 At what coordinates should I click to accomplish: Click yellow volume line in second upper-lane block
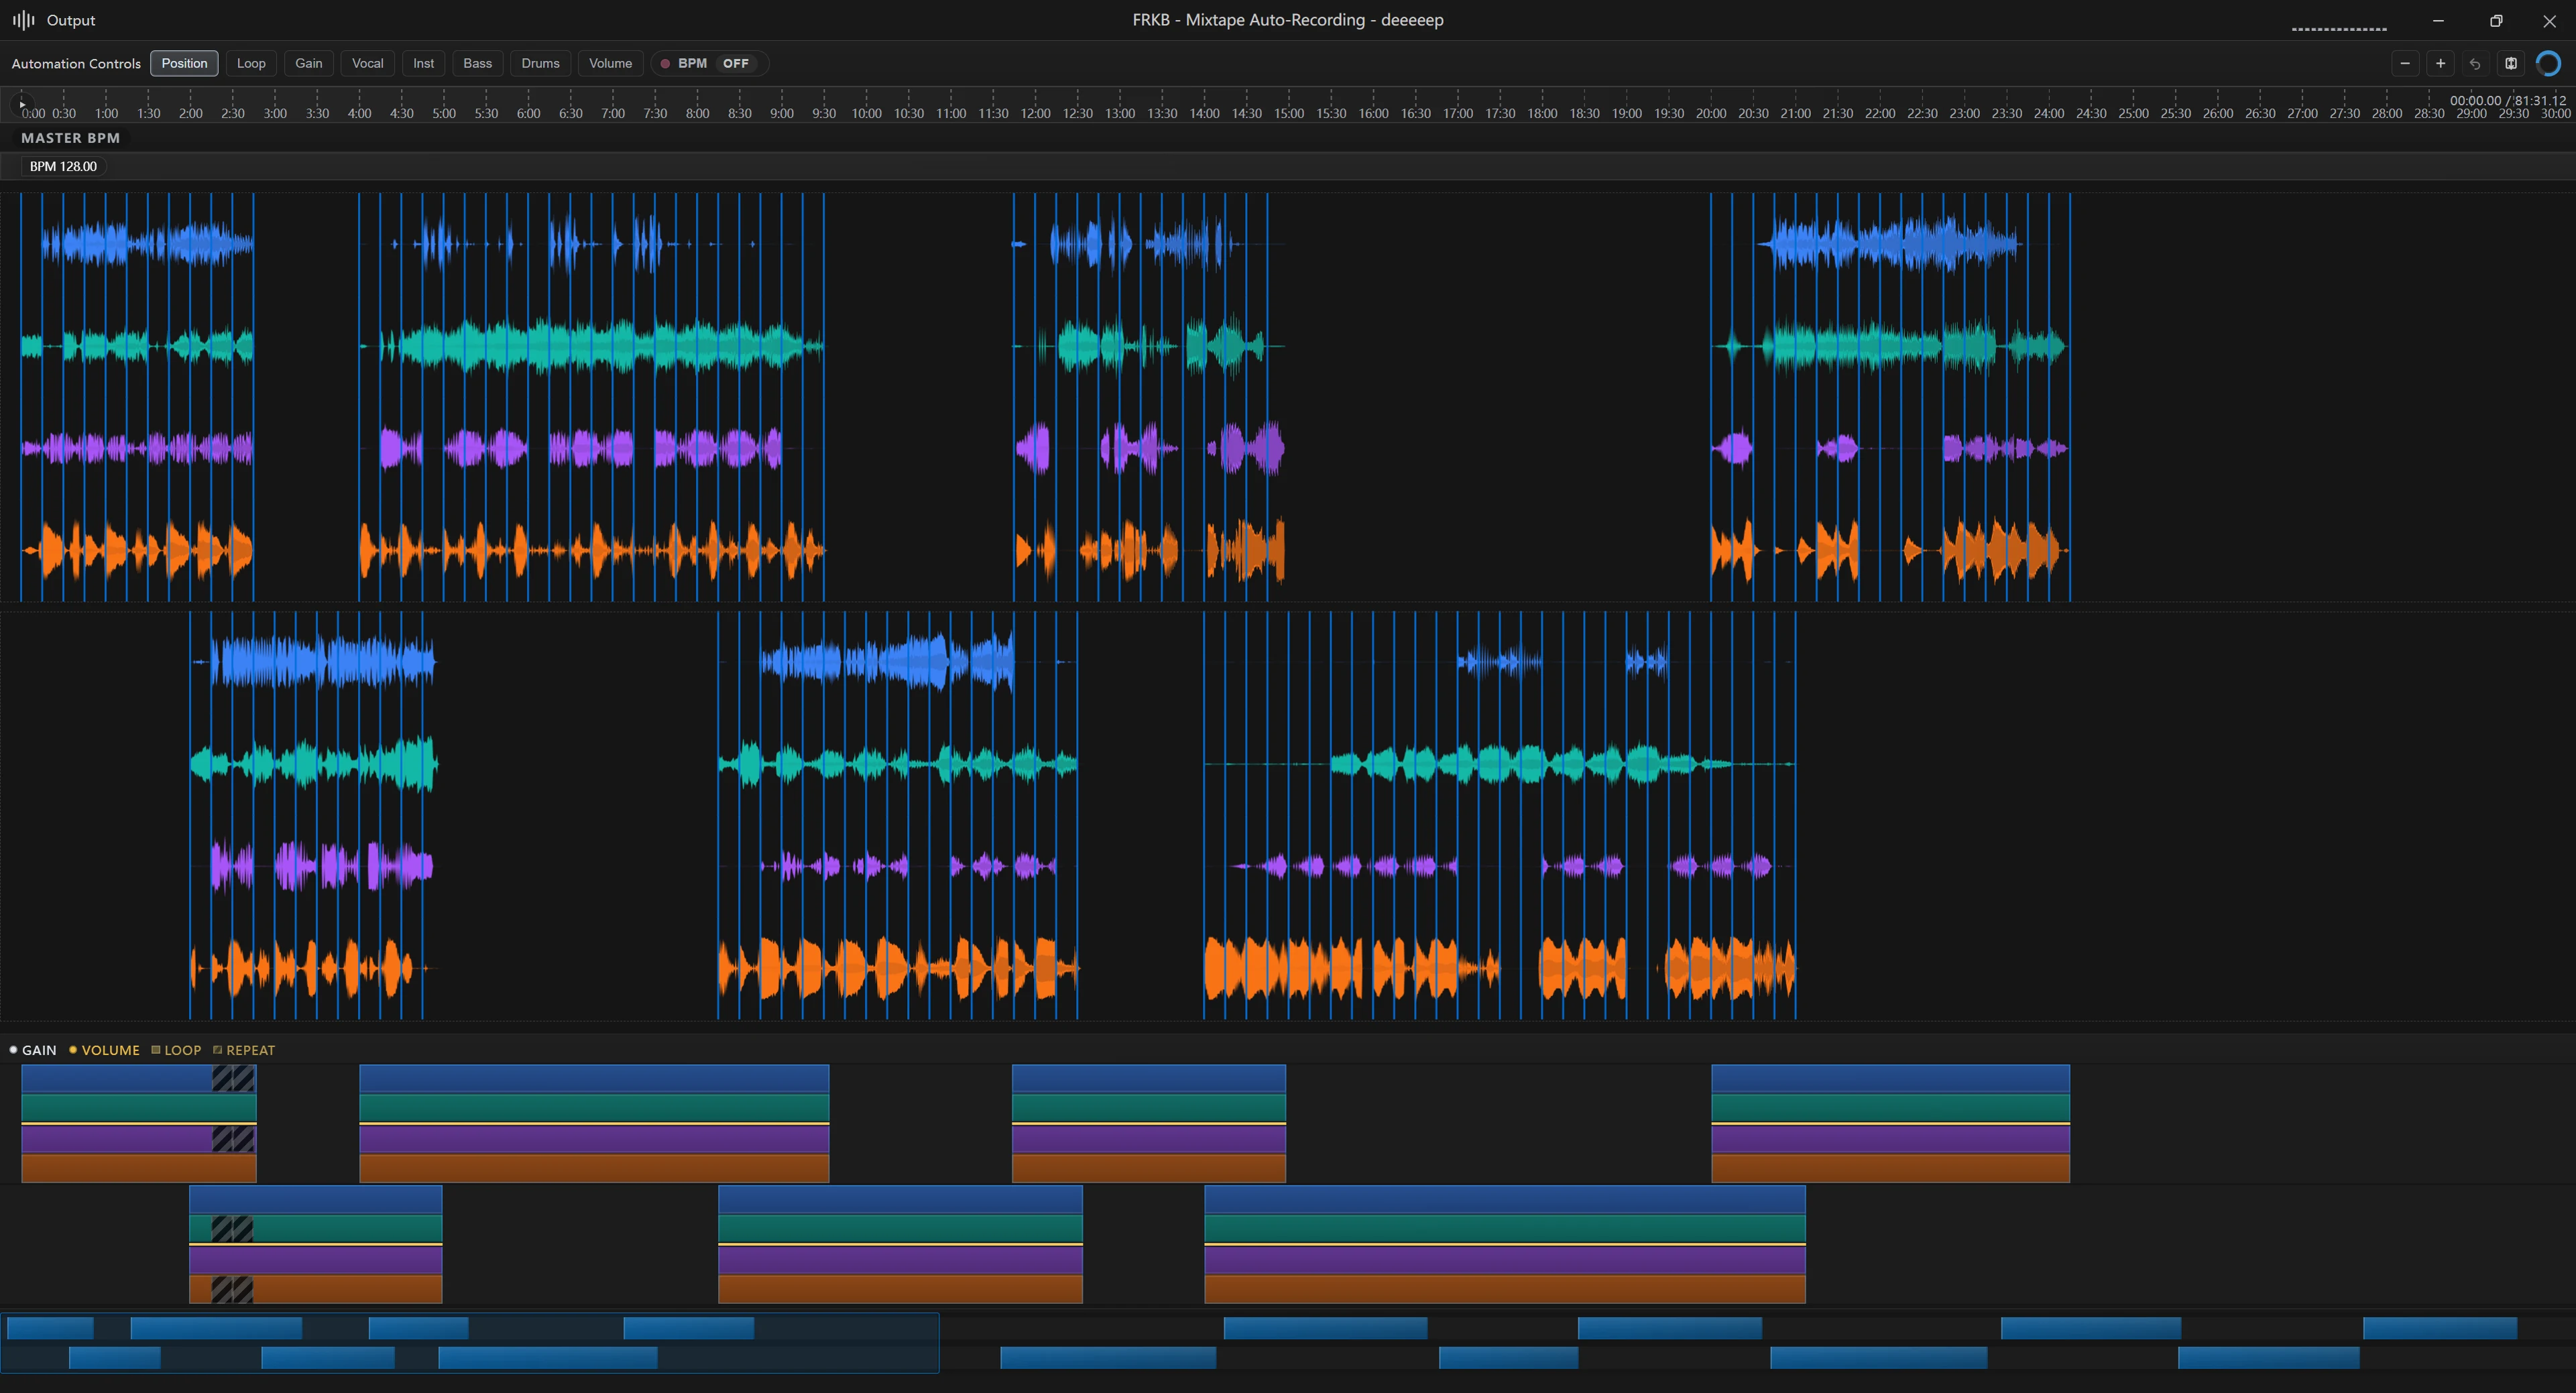[x=594, y=1123]
